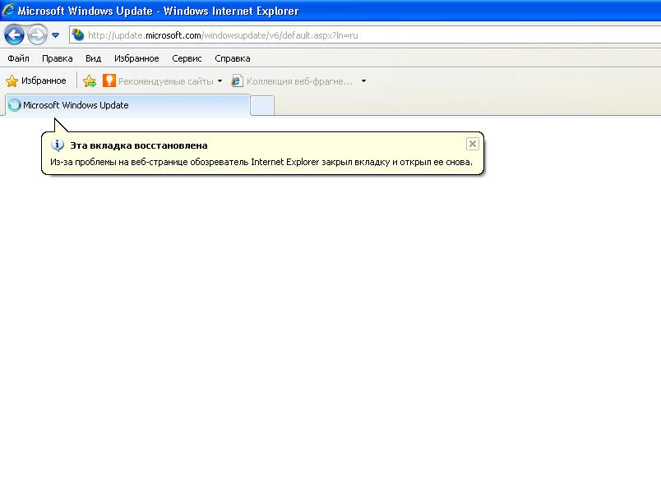661x497 pixels.
Task: Select the Microsoft Windows Update tab
Action: coord(127,105)
